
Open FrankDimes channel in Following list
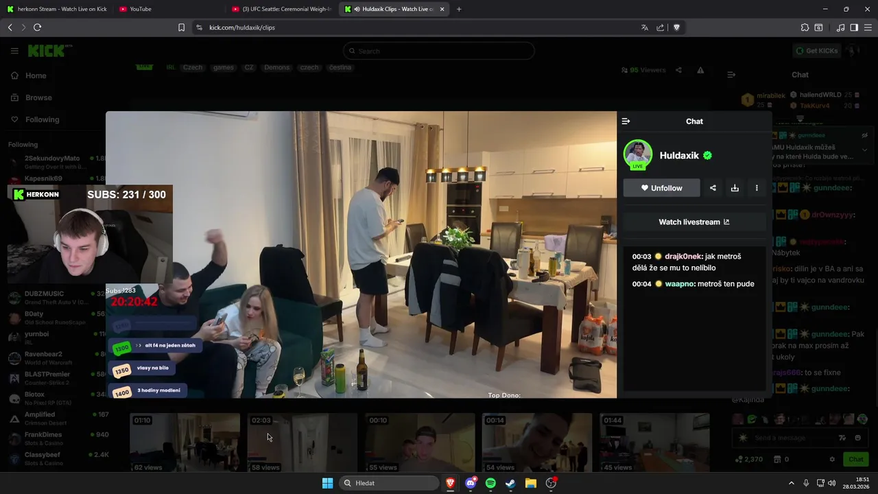pyautogui.click(x=58, y=438)
